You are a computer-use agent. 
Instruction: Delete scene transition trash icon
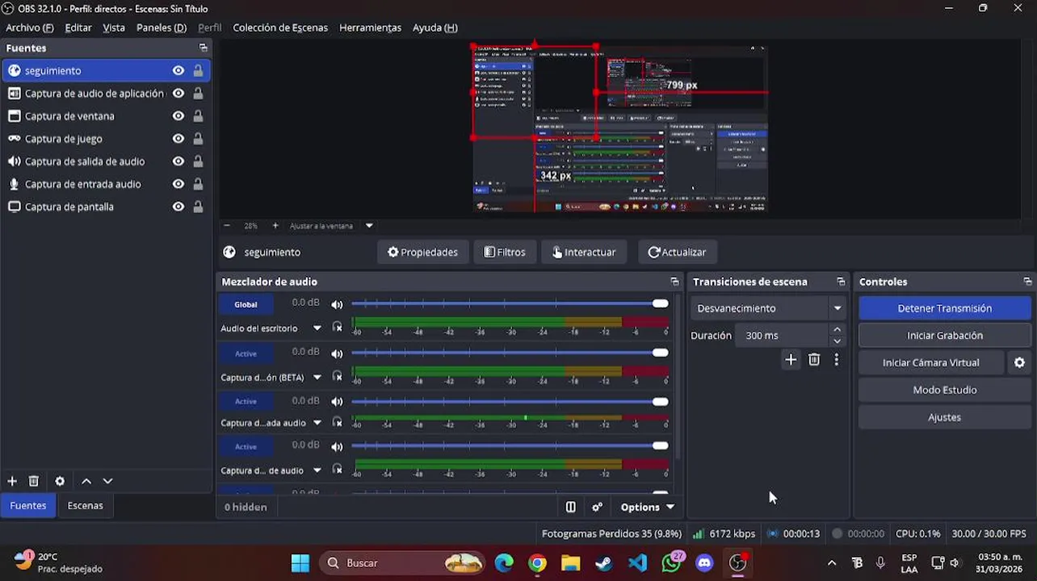click(814, 360)
